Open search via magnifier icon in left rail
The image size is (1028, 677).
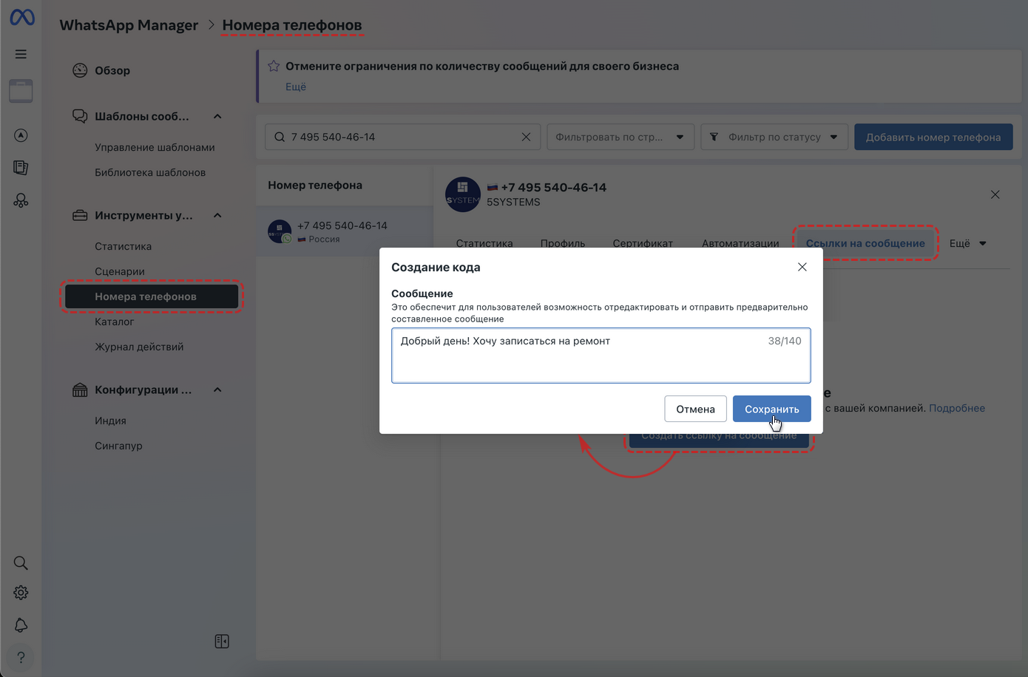[21, 563]
